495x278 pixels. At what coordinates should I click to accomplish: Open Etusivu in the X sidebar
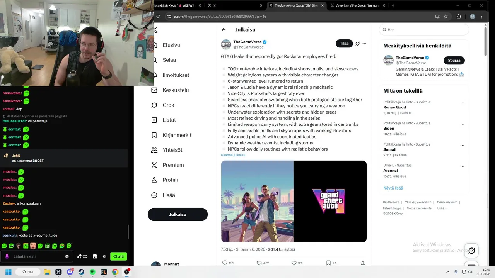coord(171,45)
